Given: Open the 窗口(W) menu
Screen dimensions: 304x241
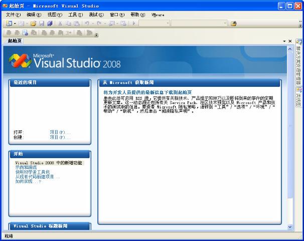Looking at the screenshot, I should point(117,15).
